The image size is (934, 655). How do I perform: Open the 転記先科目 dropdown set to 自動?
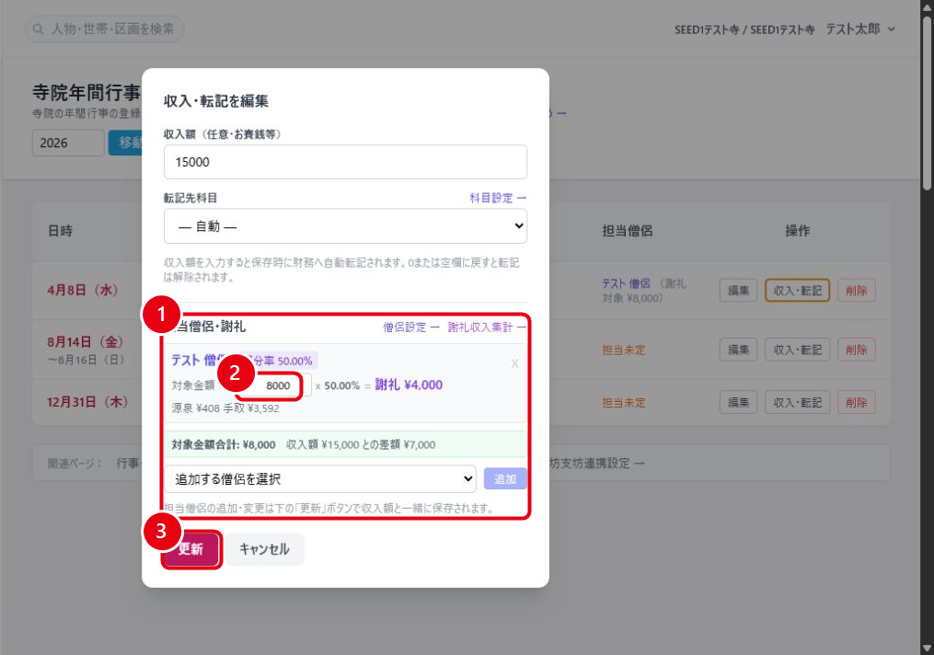345,226
